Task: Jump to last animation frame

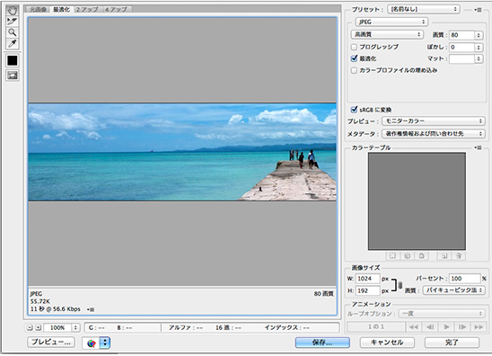Action: pyautogui.click(x=479, y=327)
